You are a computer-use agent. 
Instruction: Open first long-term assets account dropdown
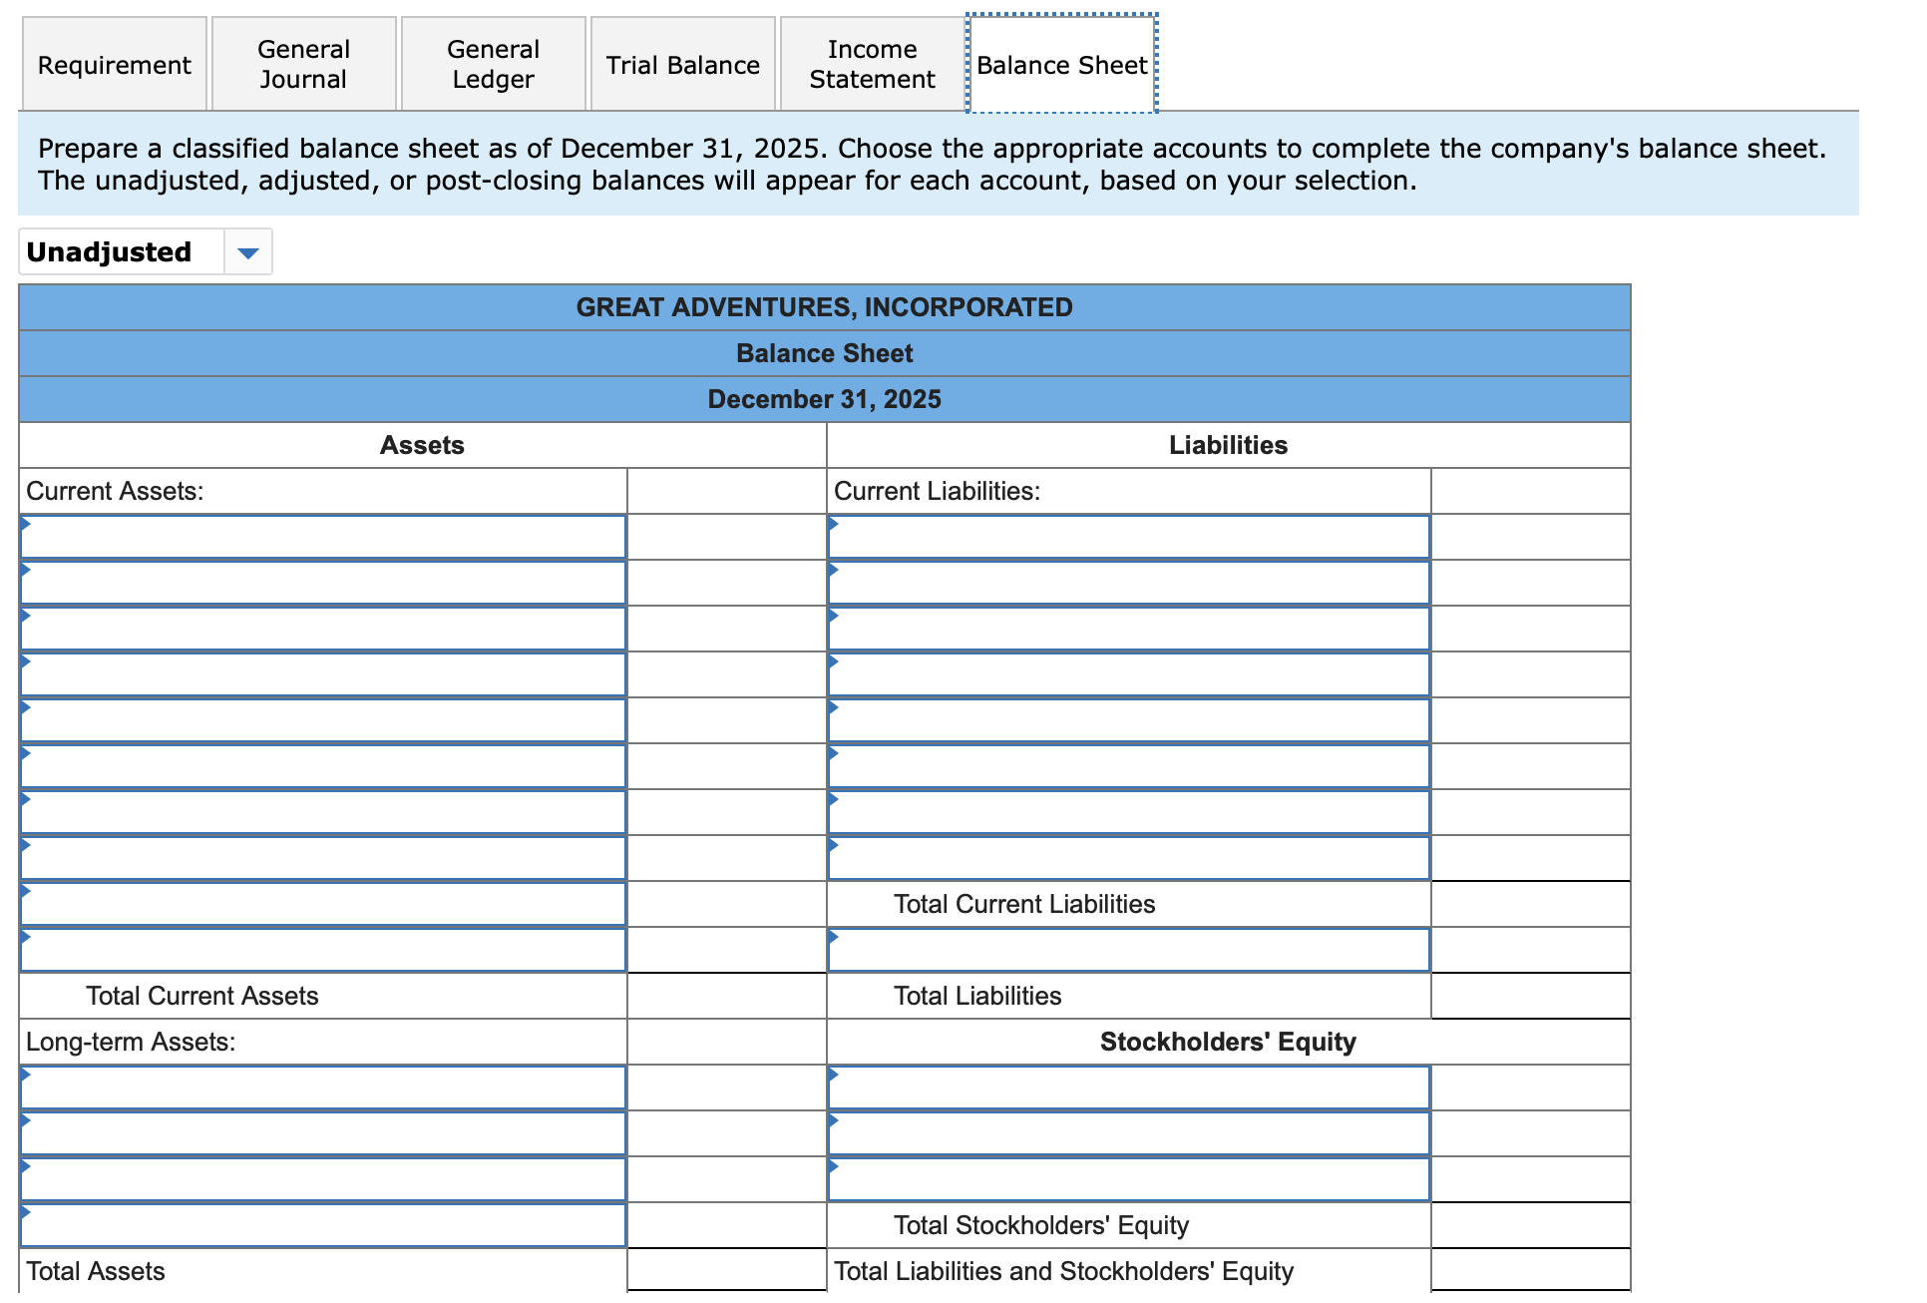pos(322,1088)
